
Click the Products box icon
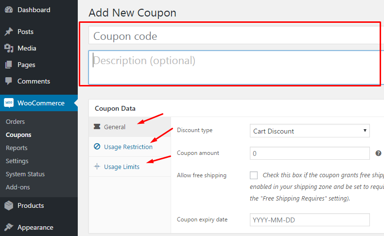[9, 206]
